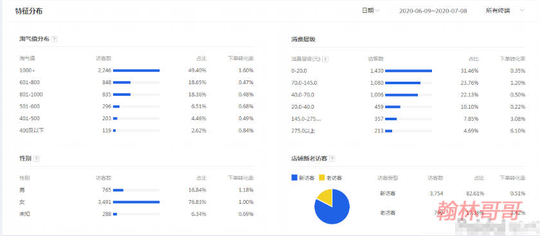
Task: Click the chevron arrow beside 所有终端
Action: tap(522, 10)
